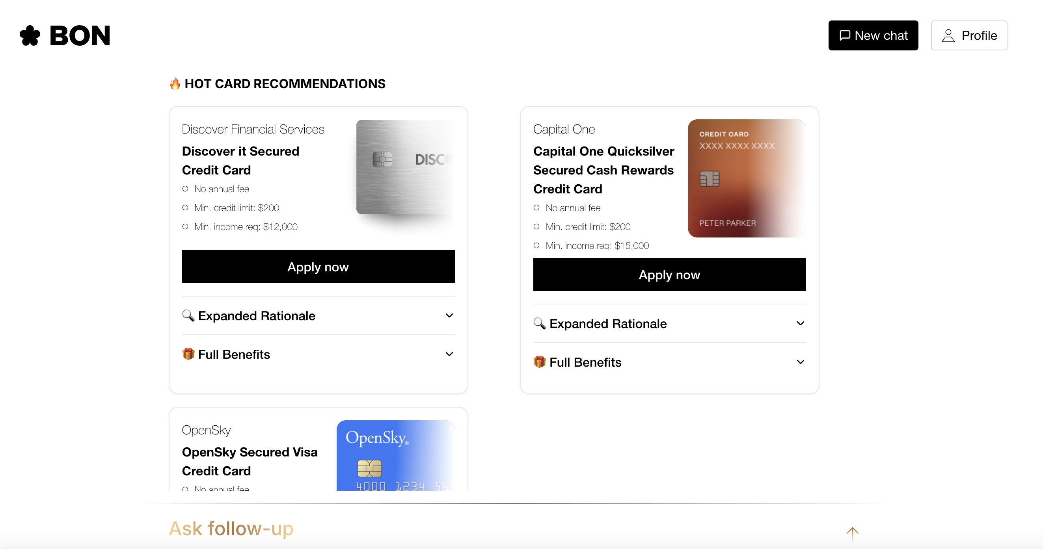Apply now for Capital One Quicksilver card

click(669, 275)
